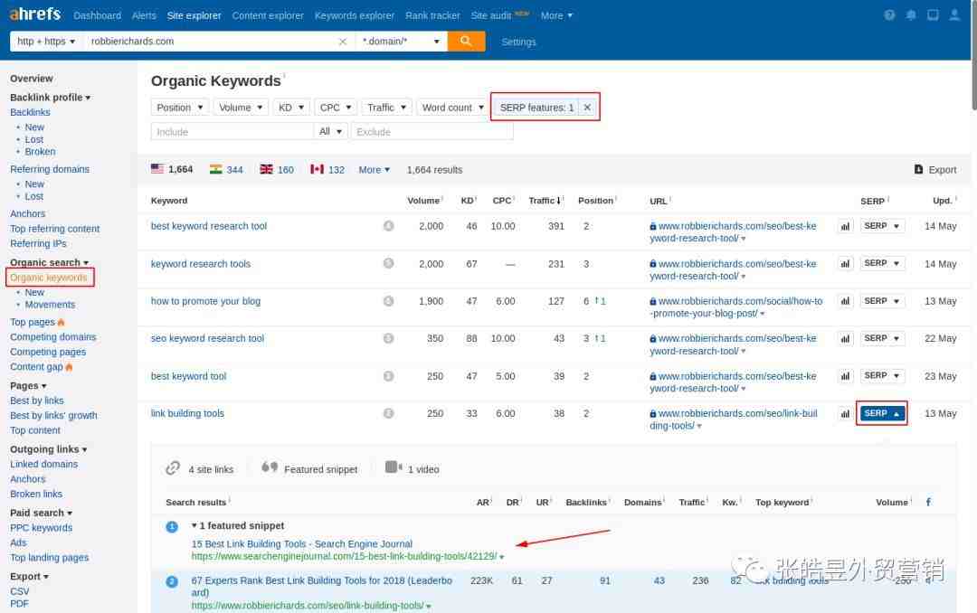
Task: Open the http + https protocol dropdown
Action: point(45,41)
